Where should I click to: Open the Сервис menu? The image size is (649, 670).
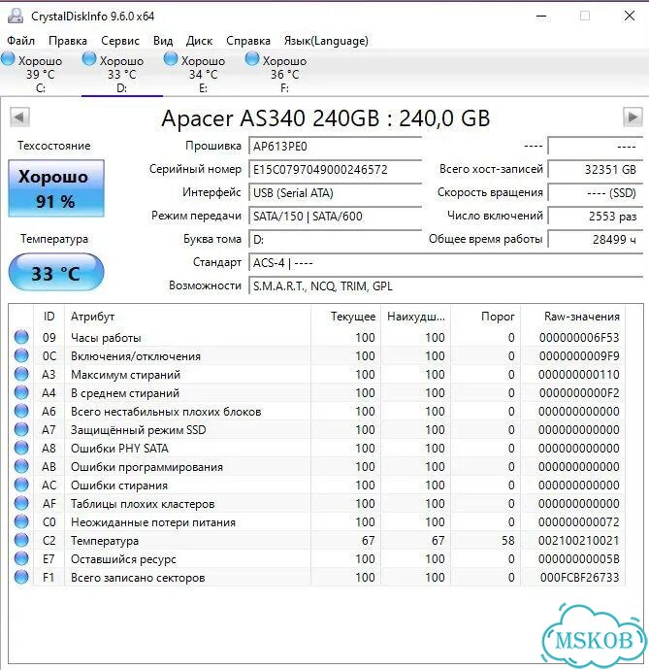click(120, 41)
